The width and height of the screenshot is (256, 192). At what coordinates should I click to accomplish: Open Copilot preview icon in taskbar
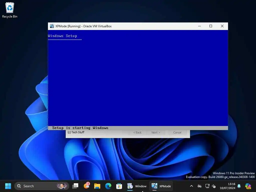(x=248, y=186)
